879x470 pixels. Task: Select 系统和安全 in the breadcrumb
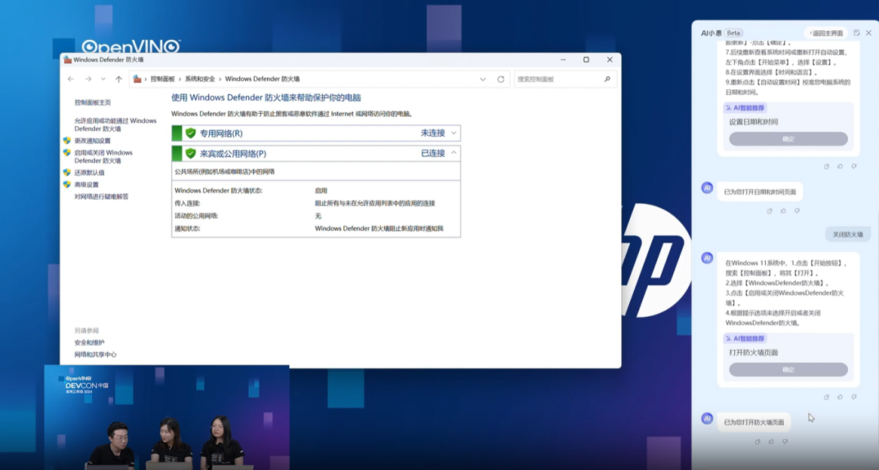tap(200, 79)
